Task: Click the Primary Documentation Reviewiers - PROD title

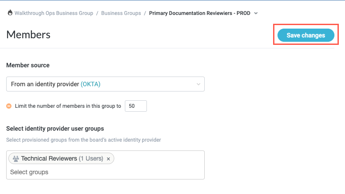Action: pyautogui.click(x=199, y=13)
